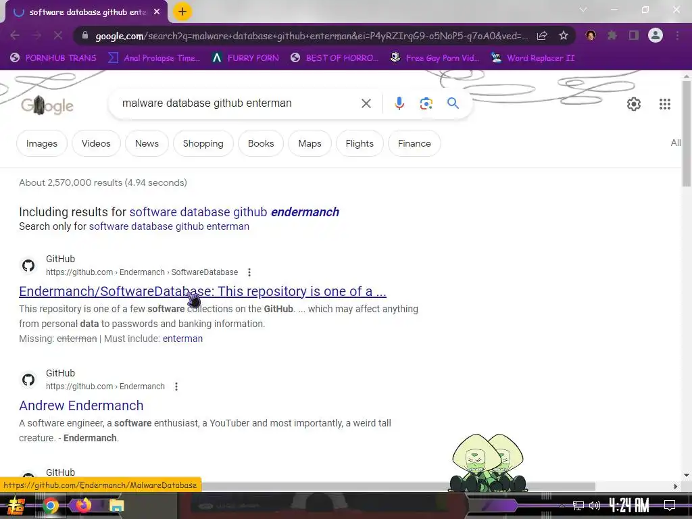The width and height of the screenshot is (692, 519).
Task: Open Chrome three-dot menu
Action: pos(677,35)
